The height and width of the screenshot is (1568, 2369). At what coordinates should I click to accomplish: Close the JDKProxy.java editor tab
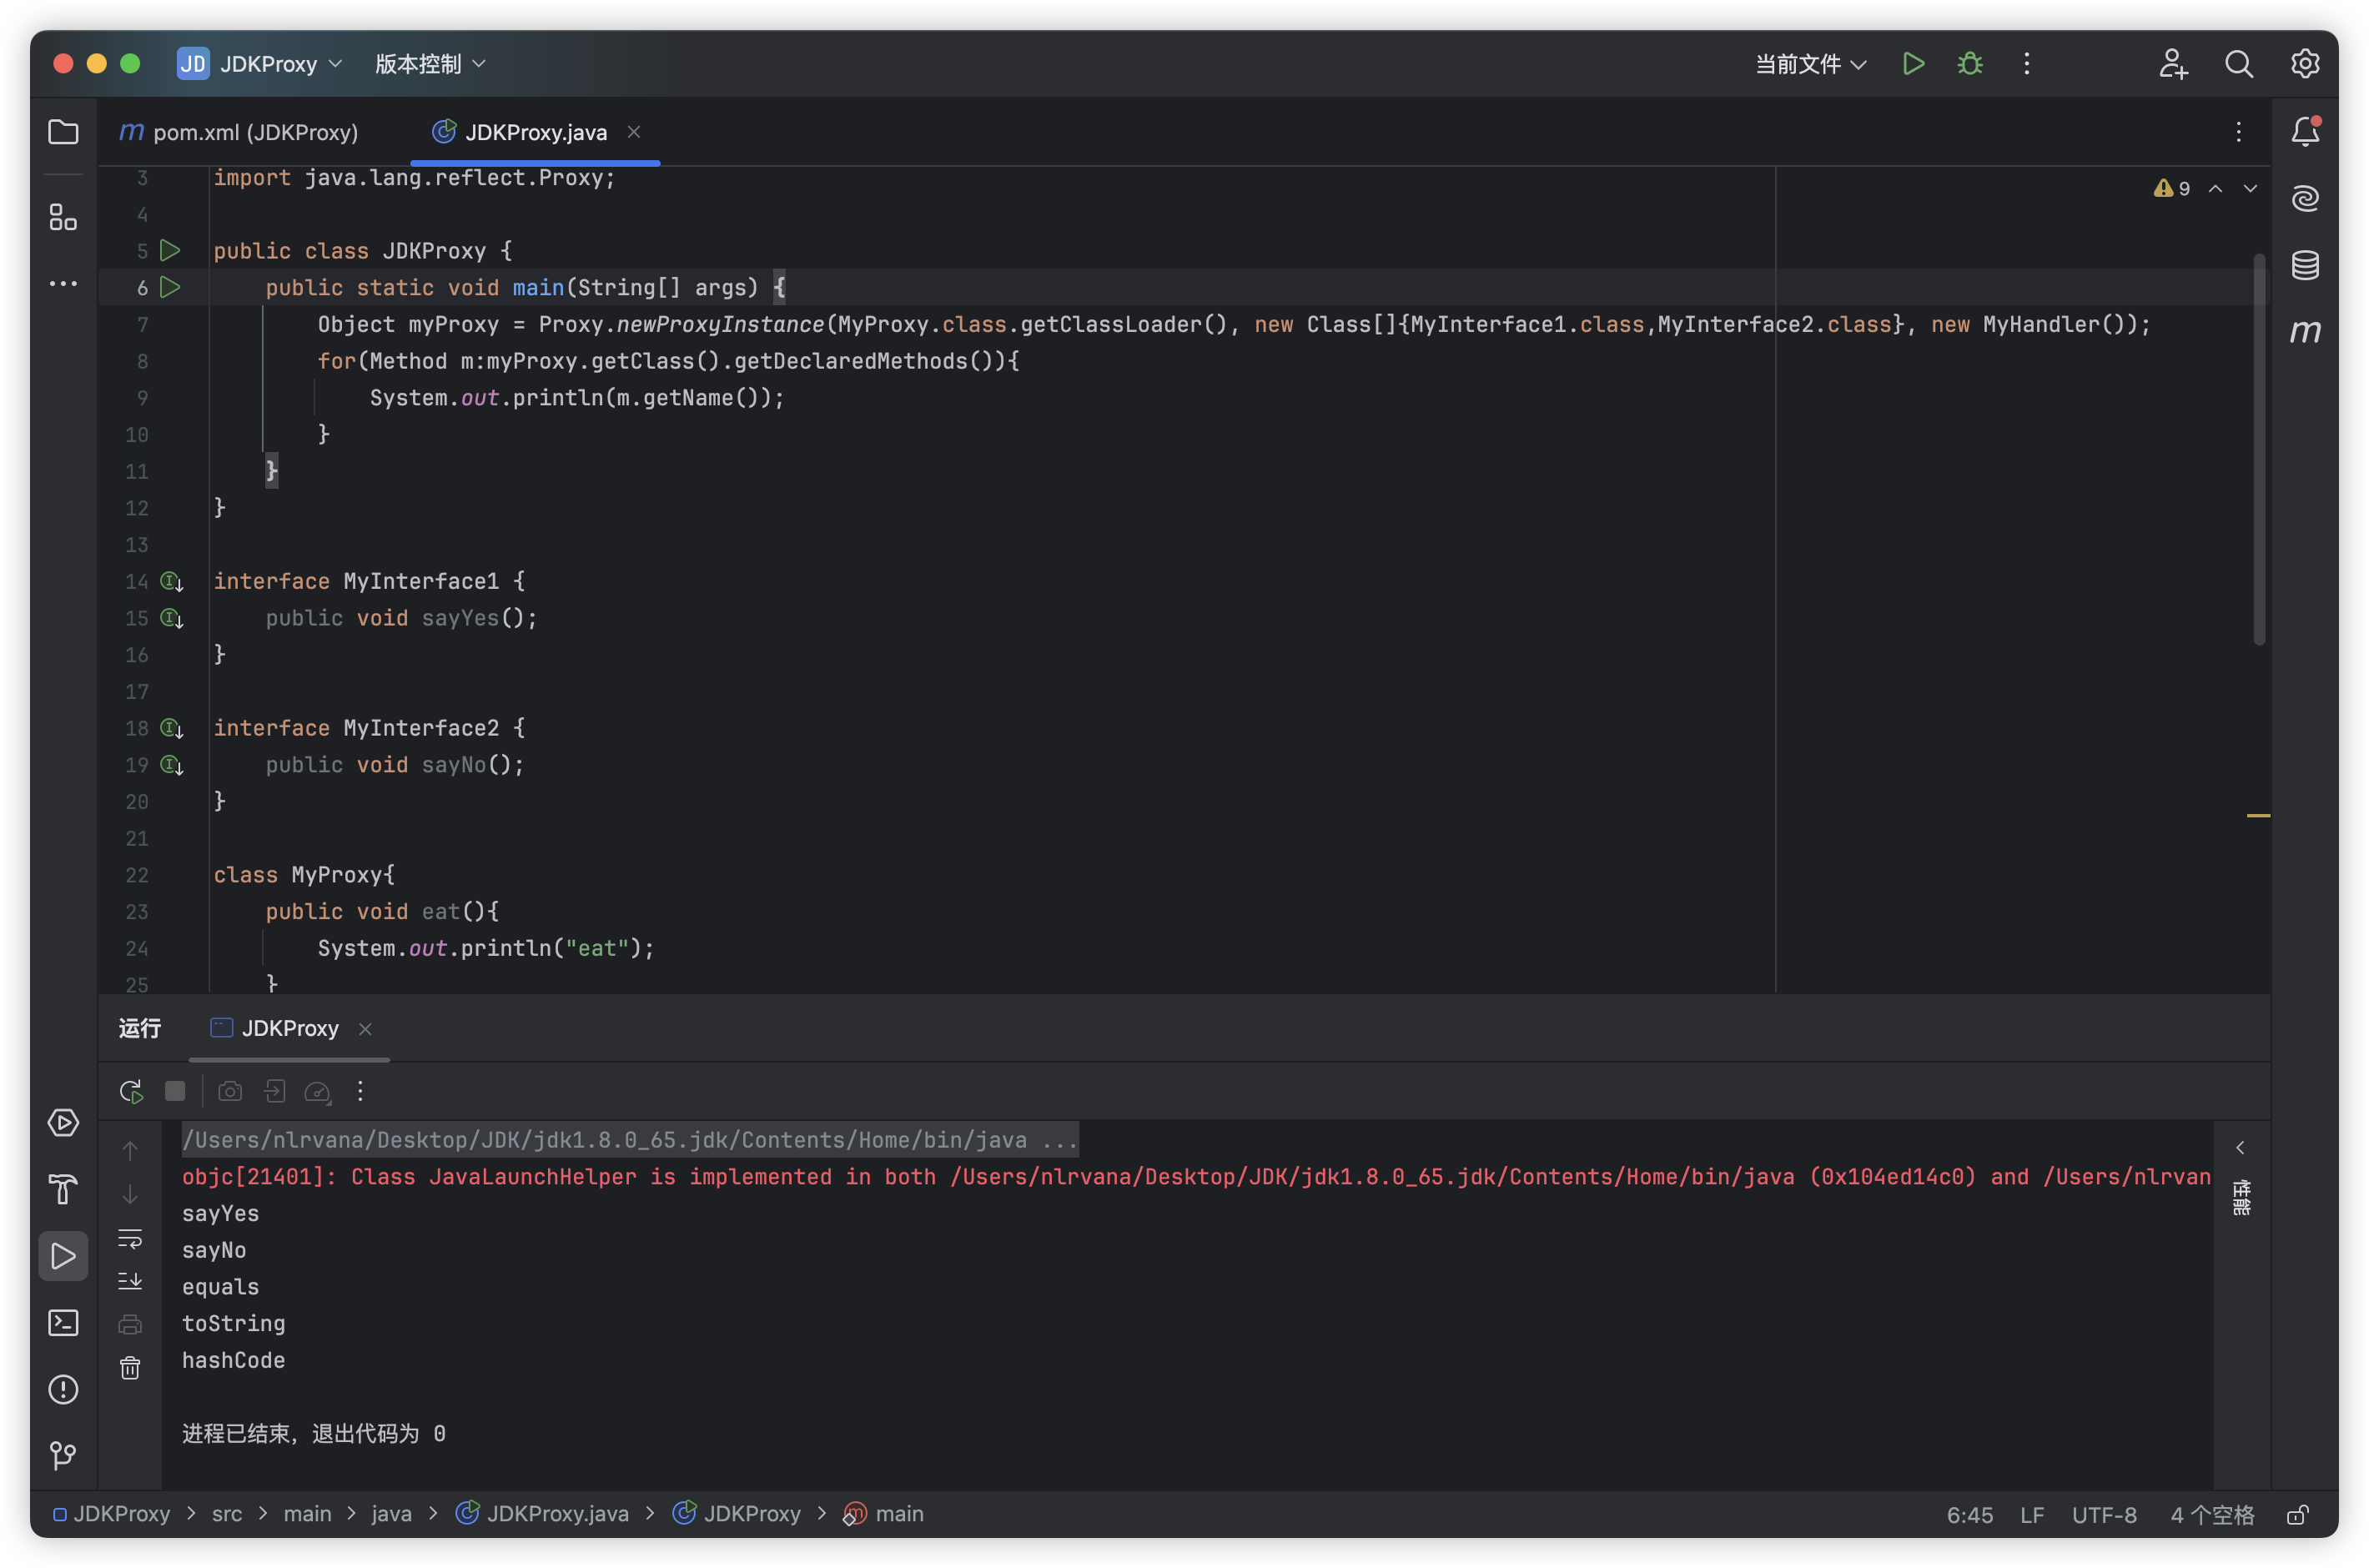click(x=634, y=132)
